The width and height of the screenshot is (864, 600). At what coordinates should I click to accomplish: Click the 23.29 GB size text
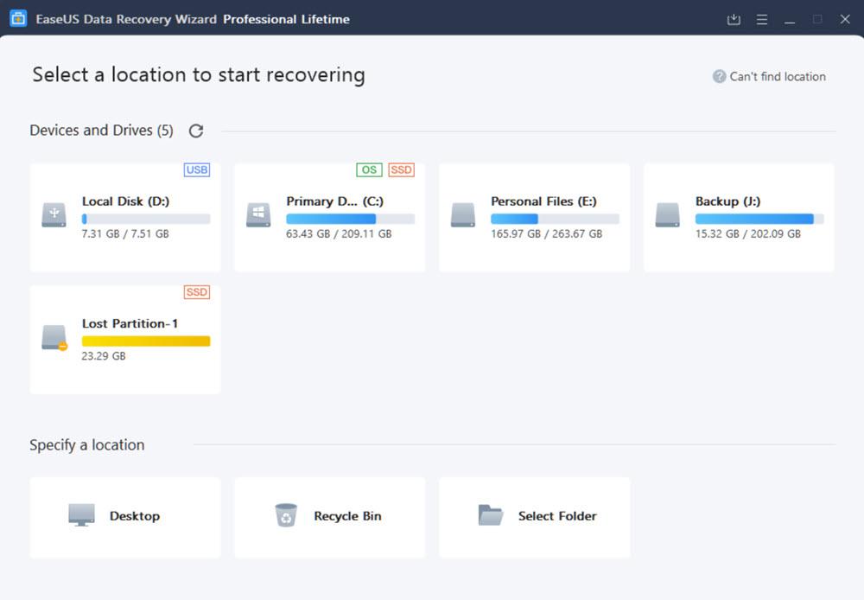pyautogui.click(x=104, y=356)
